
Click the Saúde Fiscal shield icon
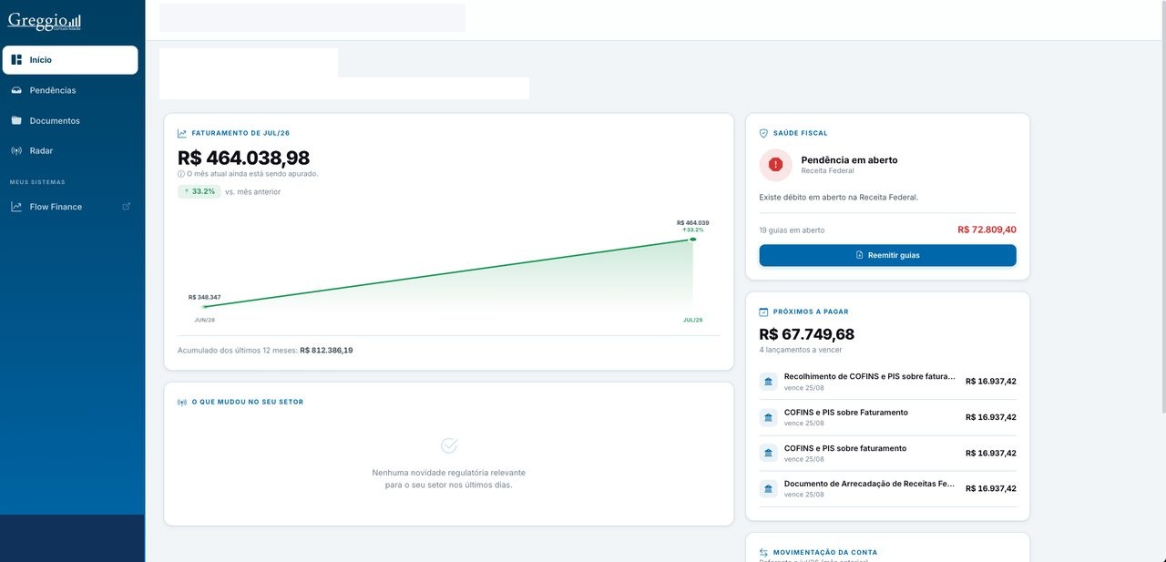click(764, 133)
